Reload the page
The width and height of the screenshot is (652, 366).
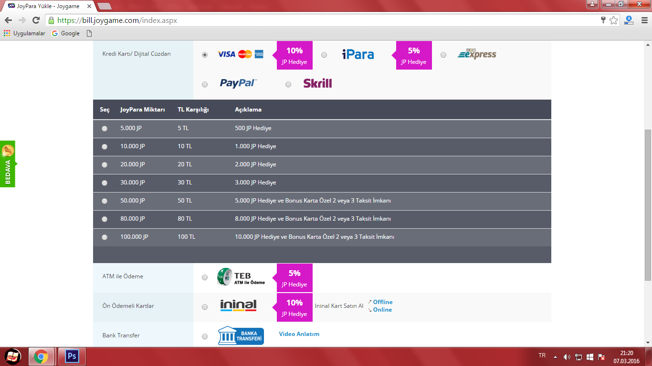36,20
